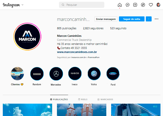The image size is (163, 116).
Task: Open the Mercedes story highlight
Action: (x=56, y=74)
